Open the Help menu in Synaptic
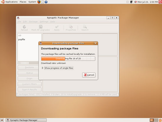Viewport: 162px width, 122px height. click(x=53, y=22)
